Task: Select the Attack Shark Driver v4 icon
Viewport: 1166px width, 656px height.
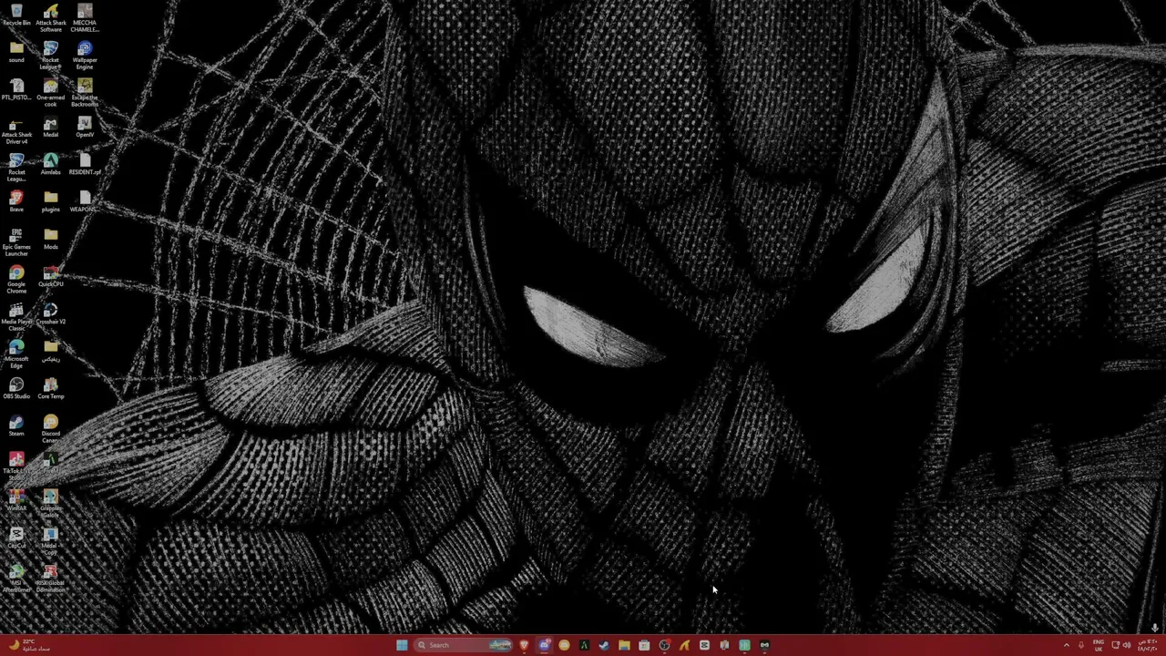Action: point(16,130)
